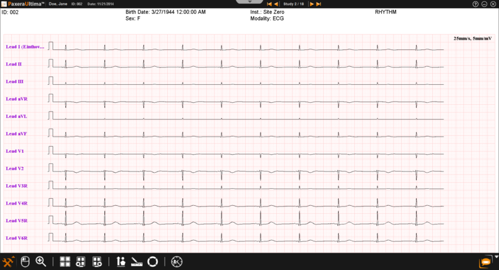Click the grid layout icon with left arrow
The width and height of the screenshot is (499, 270).
click(x=80, y=262)
